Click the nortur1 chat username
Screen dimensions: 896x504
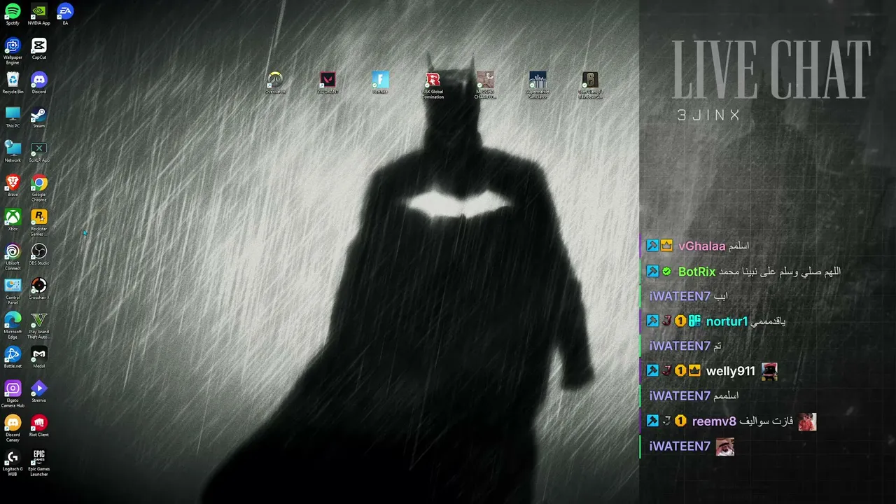click(x=727, y=321)
